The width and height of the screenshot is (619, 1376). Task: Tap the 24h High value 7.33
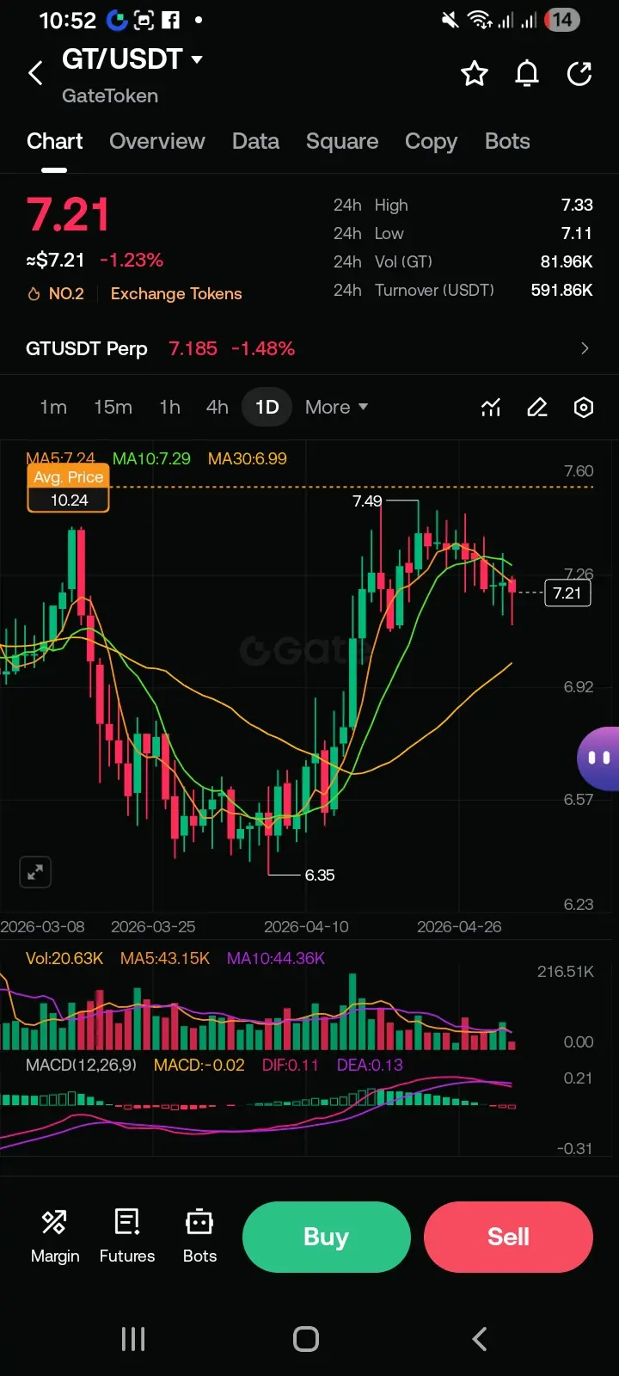(577, 205)
